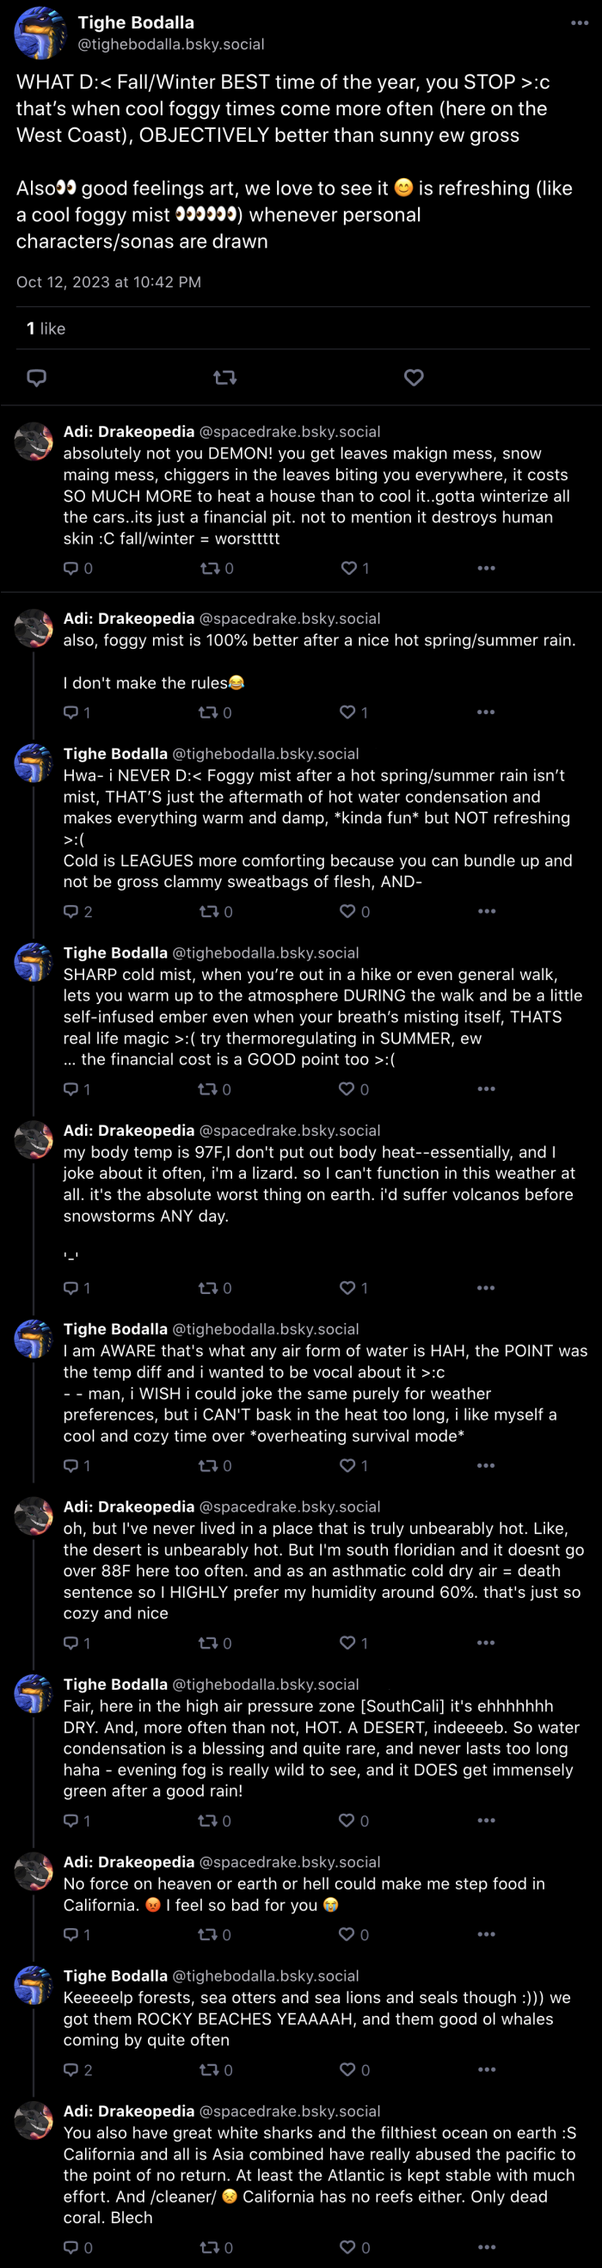Open the Adi: Drakeopedia name on the first reply
Viewport: 602px width, 2268px height.
128,431
